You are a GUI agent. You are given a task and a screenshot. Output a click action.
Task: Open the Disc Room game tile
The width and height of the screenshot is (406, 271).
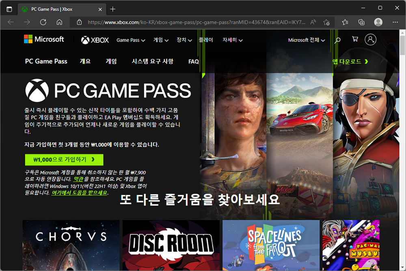171,245
